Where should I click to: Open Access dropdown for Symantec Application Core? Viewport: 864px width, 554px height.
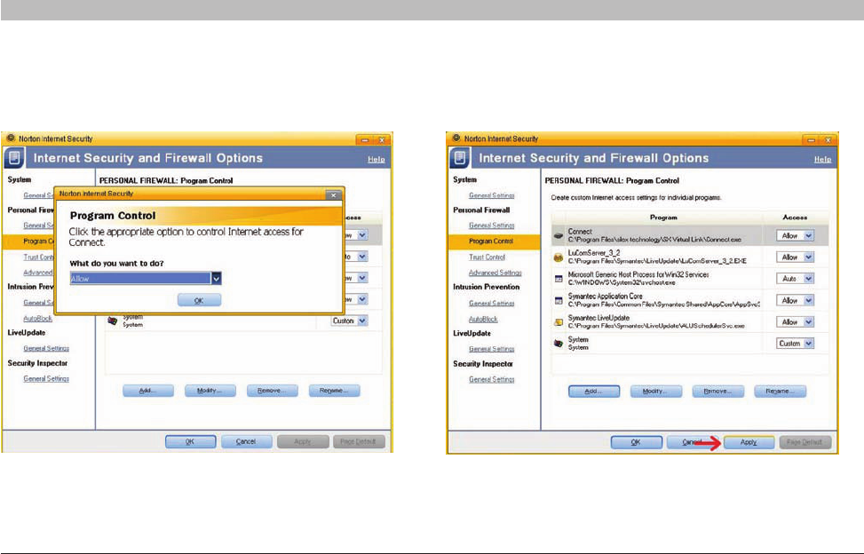click(808, 300)
